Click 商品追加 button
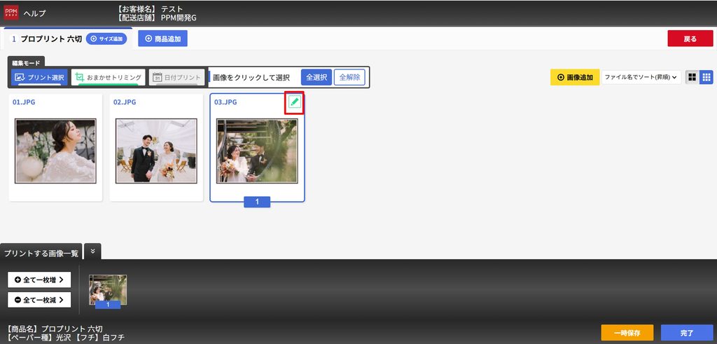 point(162,39)
